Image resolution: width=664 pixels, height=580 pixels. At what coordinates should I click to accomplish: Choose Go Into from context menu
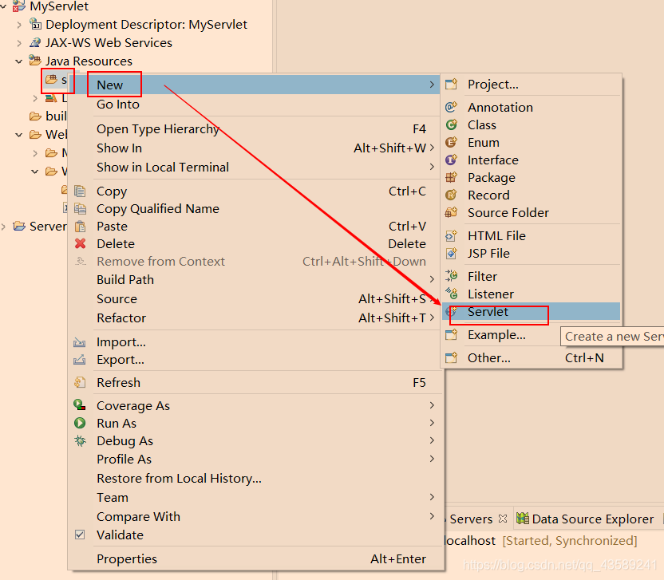pos(255,105)
